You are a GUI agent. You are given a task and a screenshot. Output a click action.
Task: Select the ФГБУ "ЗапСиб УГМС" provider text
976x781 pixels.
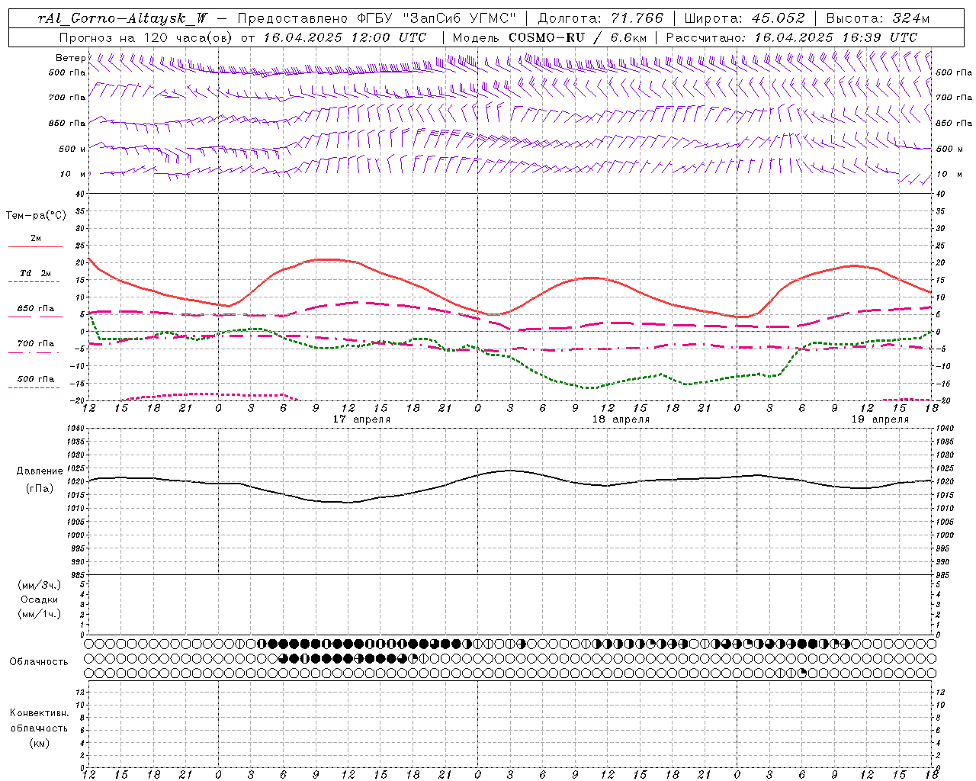[435, 18]
